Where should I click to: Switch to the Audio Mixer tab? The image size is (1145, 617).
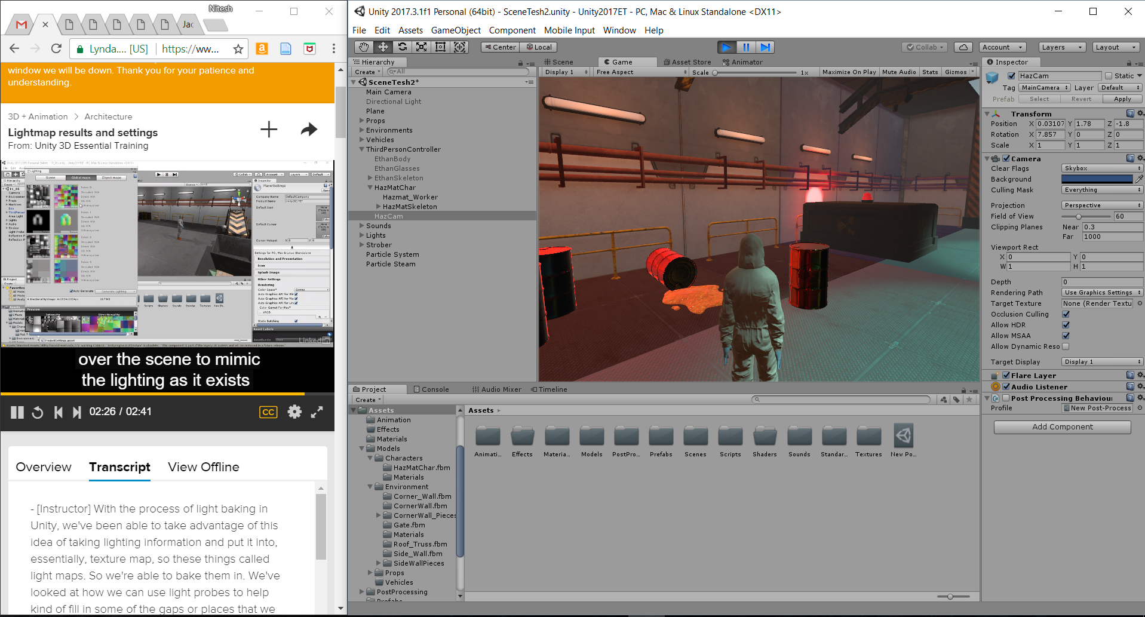(496, 389)
